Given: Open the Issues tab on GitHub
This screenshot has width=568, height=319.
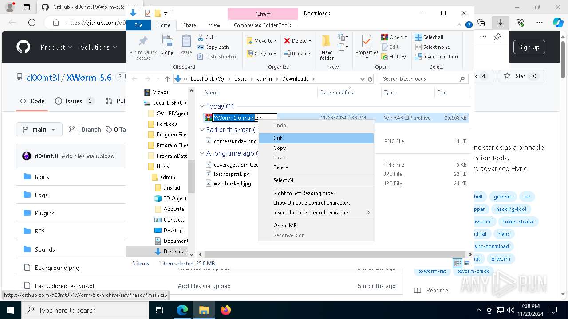Looking at the screenshot, I should point(75,101).
